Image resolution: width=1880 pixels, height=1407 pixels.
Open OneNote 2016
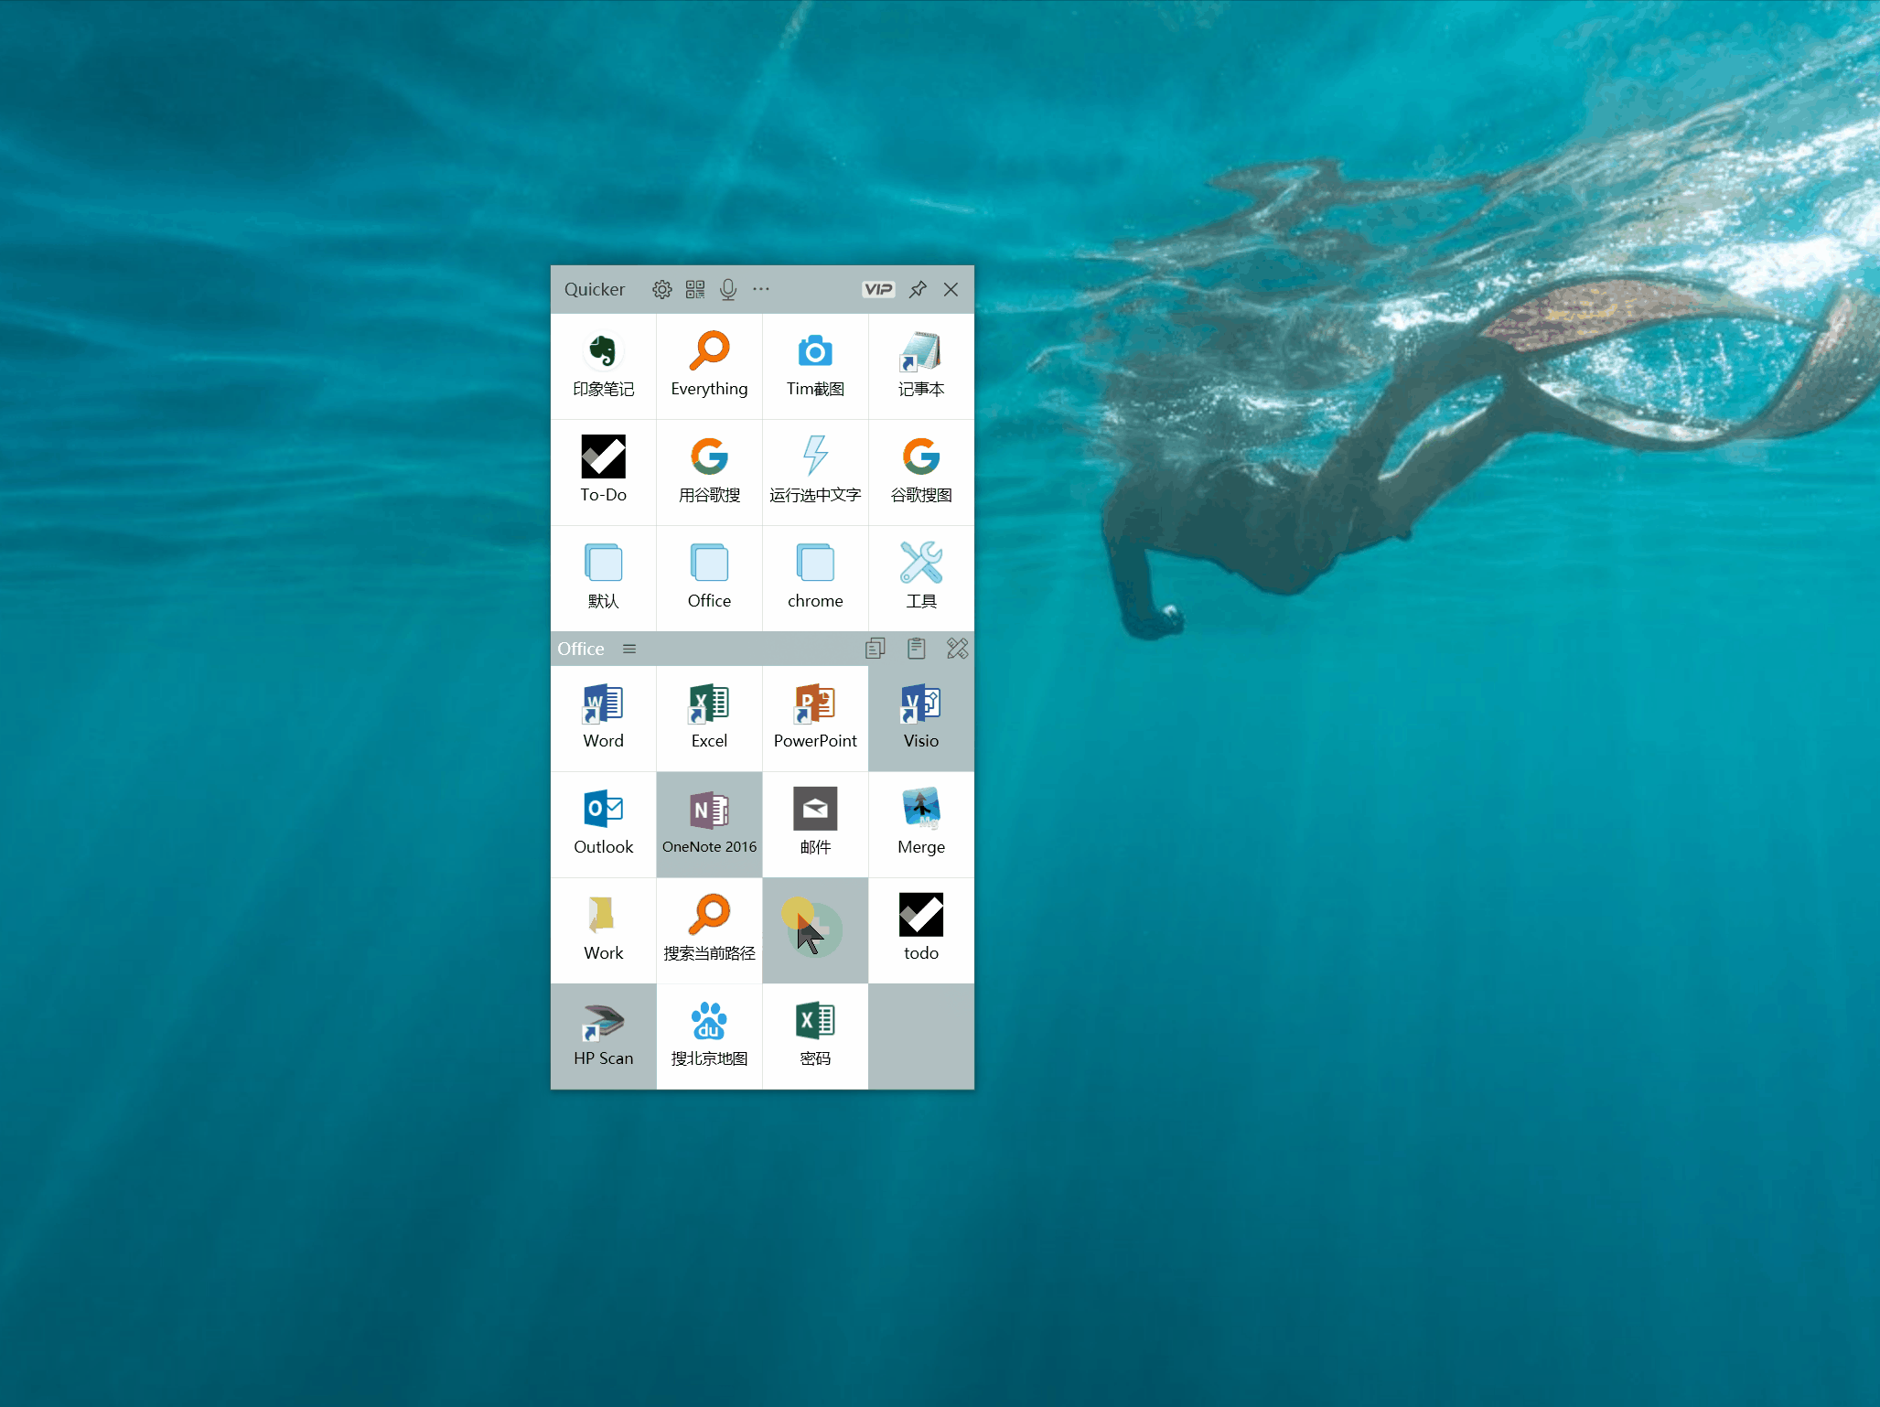(x=709, y=825)
